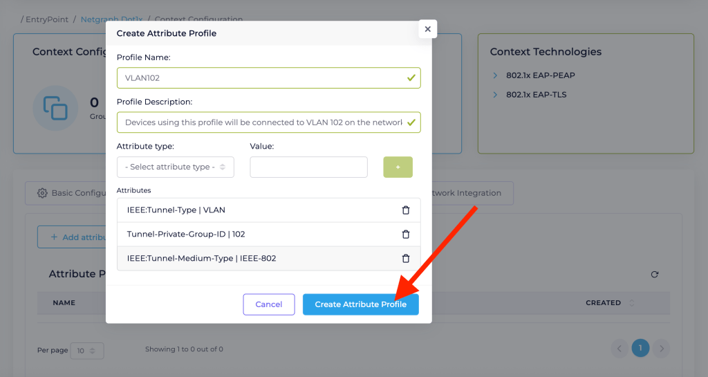This screenshot has width=708, height=377.
Task: Expand the 802.1x EAP-PEAP technology
Action: (495, 75)
